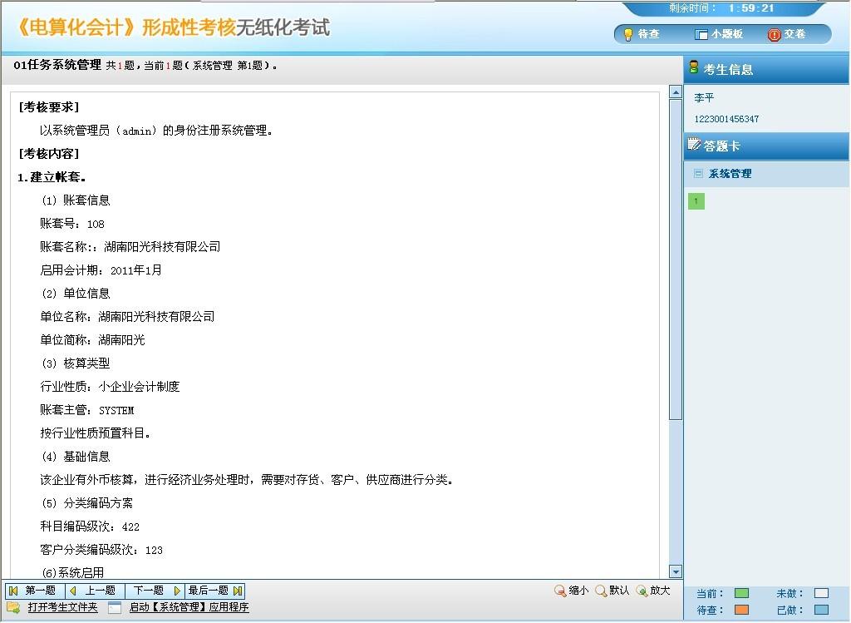Viewport: 851px width, 623px height.
Task: Click the 待查 lightbulb icon
Action: (x=629, y=34)
